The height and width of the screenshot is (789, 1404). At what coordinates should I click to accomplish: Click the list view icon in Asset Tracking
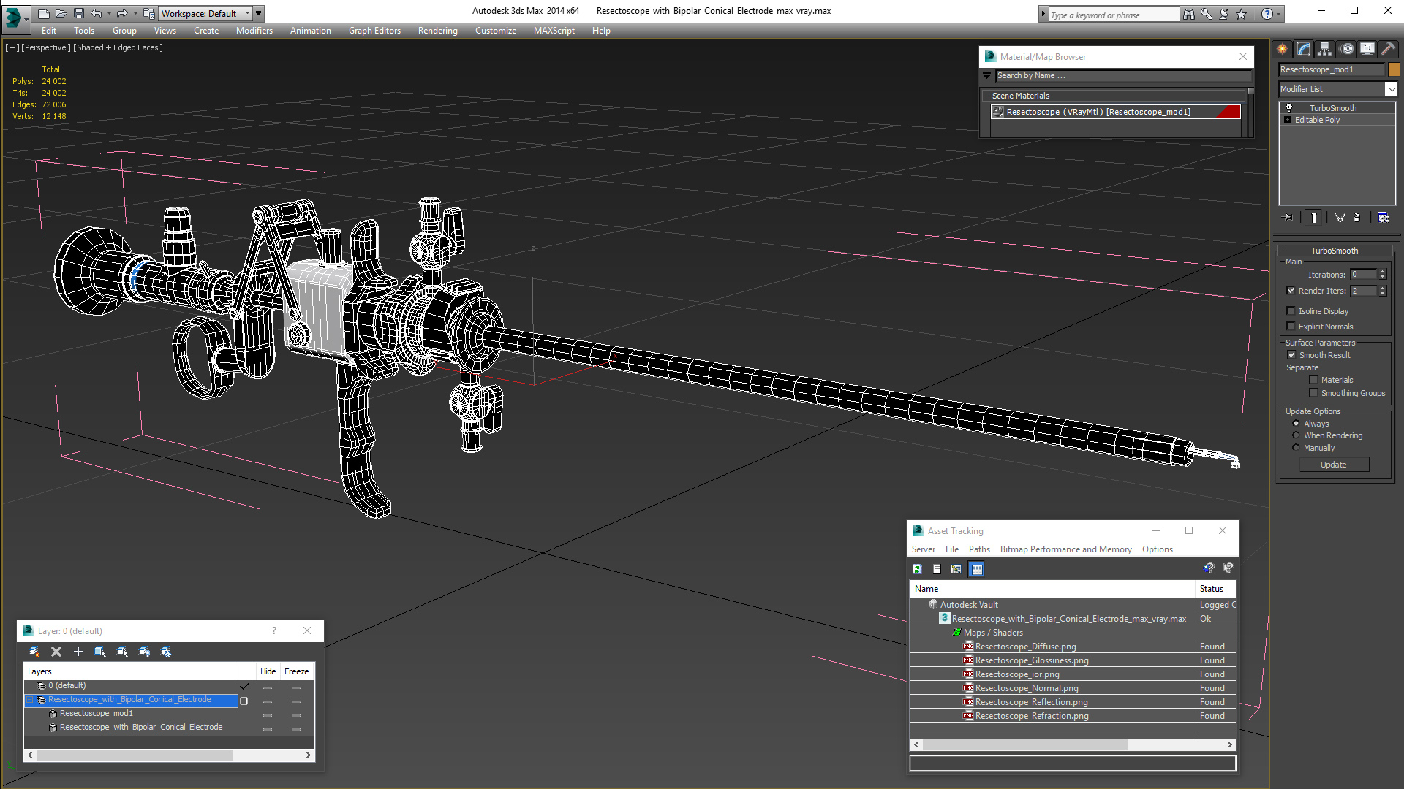tap(937, 569)
